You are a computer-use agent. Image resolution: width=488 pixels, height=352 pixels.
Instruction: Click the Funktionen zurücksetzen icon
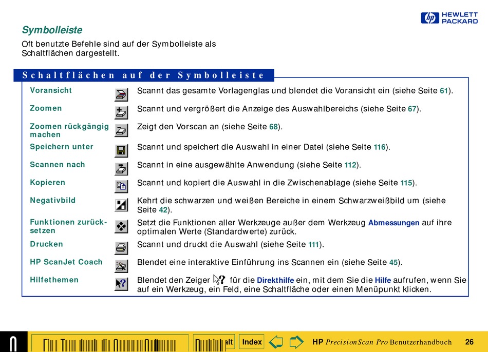click(x=121, y=226)
